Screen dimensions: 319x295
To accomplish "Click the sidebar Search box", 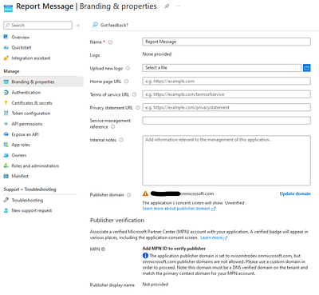I will tap(37, 26).
